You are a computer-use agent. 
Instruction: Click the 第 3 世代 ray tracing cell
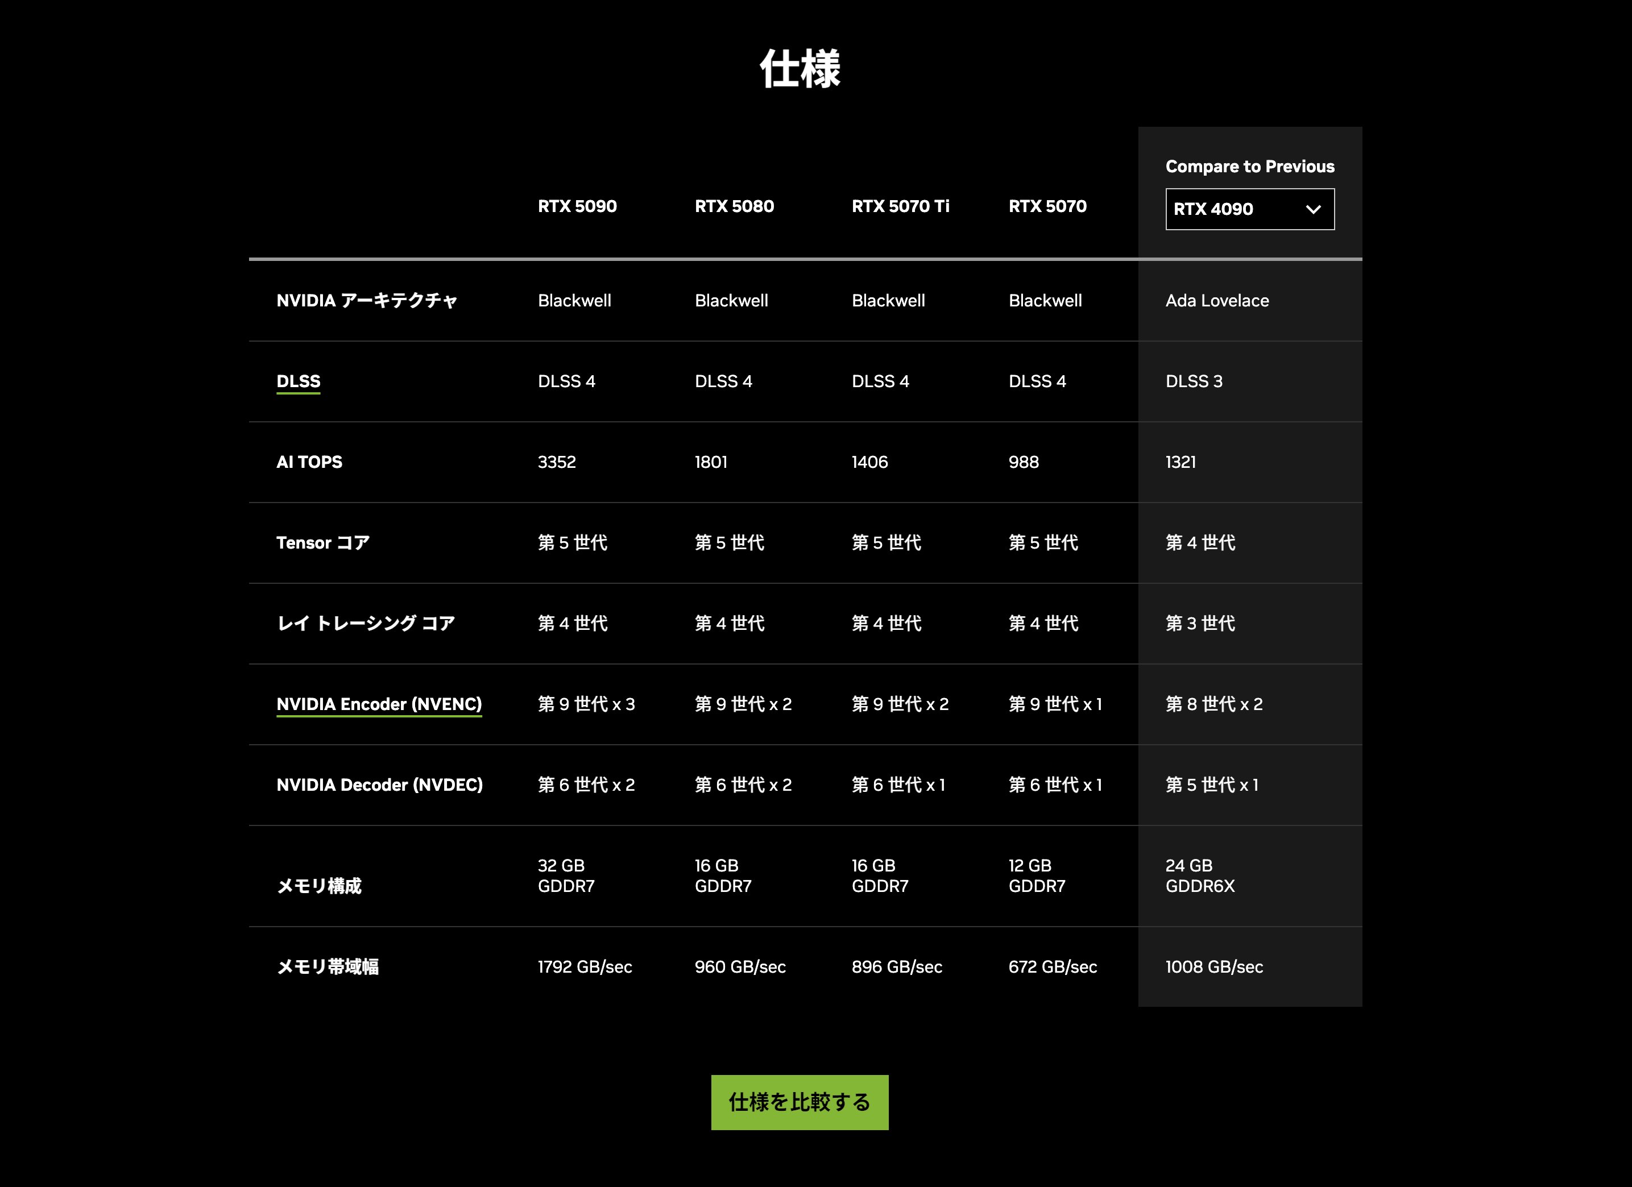1200,623
